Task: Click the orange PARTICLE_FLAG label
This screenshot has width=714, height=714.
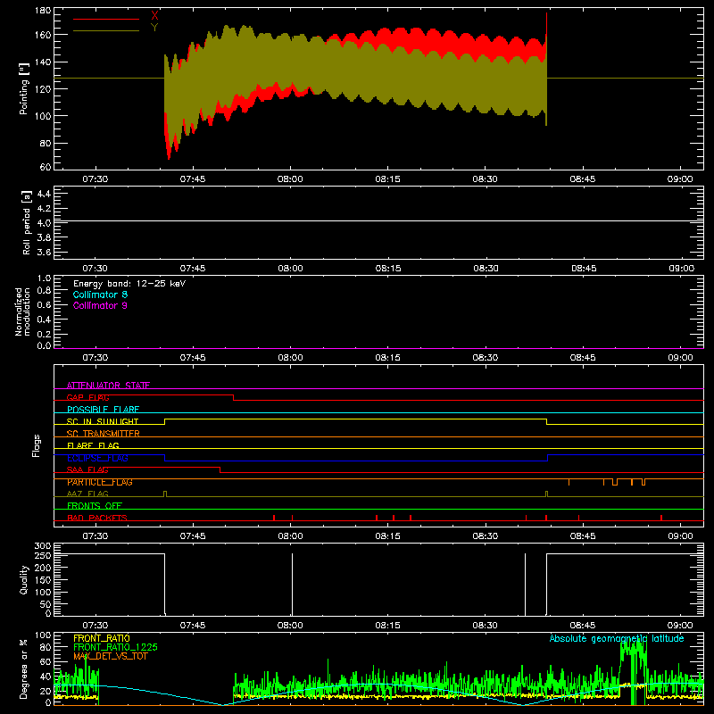Action: coord(100,482)
